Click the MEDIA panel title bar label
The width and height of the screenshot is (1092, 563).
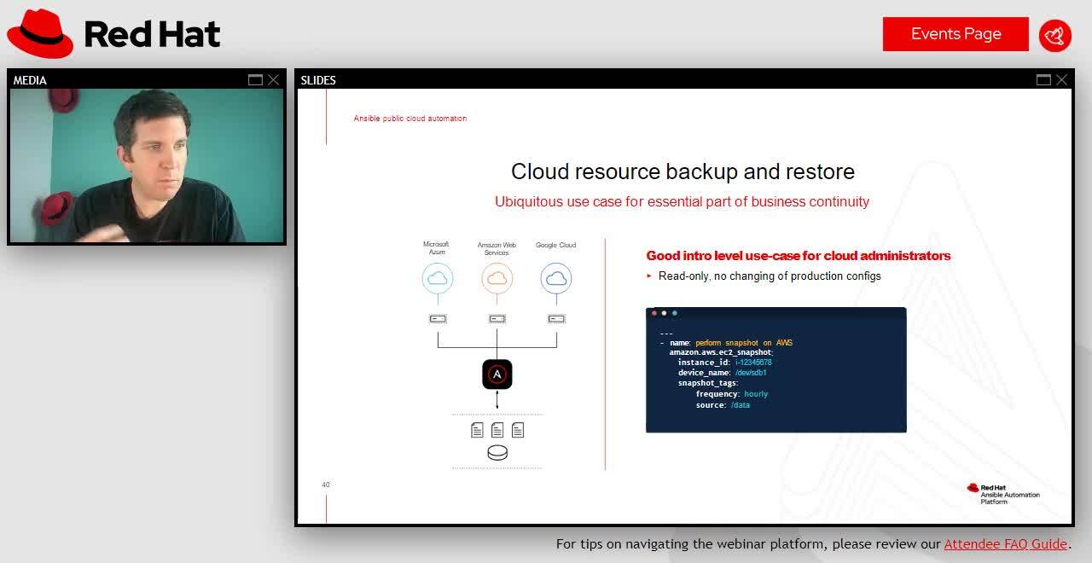30,80
